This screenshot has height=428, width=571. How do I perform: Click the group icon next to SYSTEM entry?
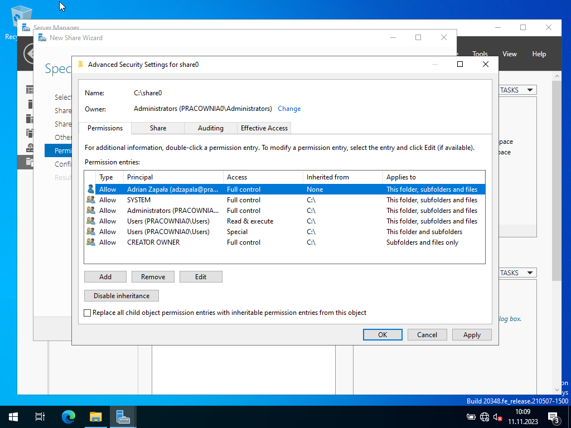click(90, 200)
